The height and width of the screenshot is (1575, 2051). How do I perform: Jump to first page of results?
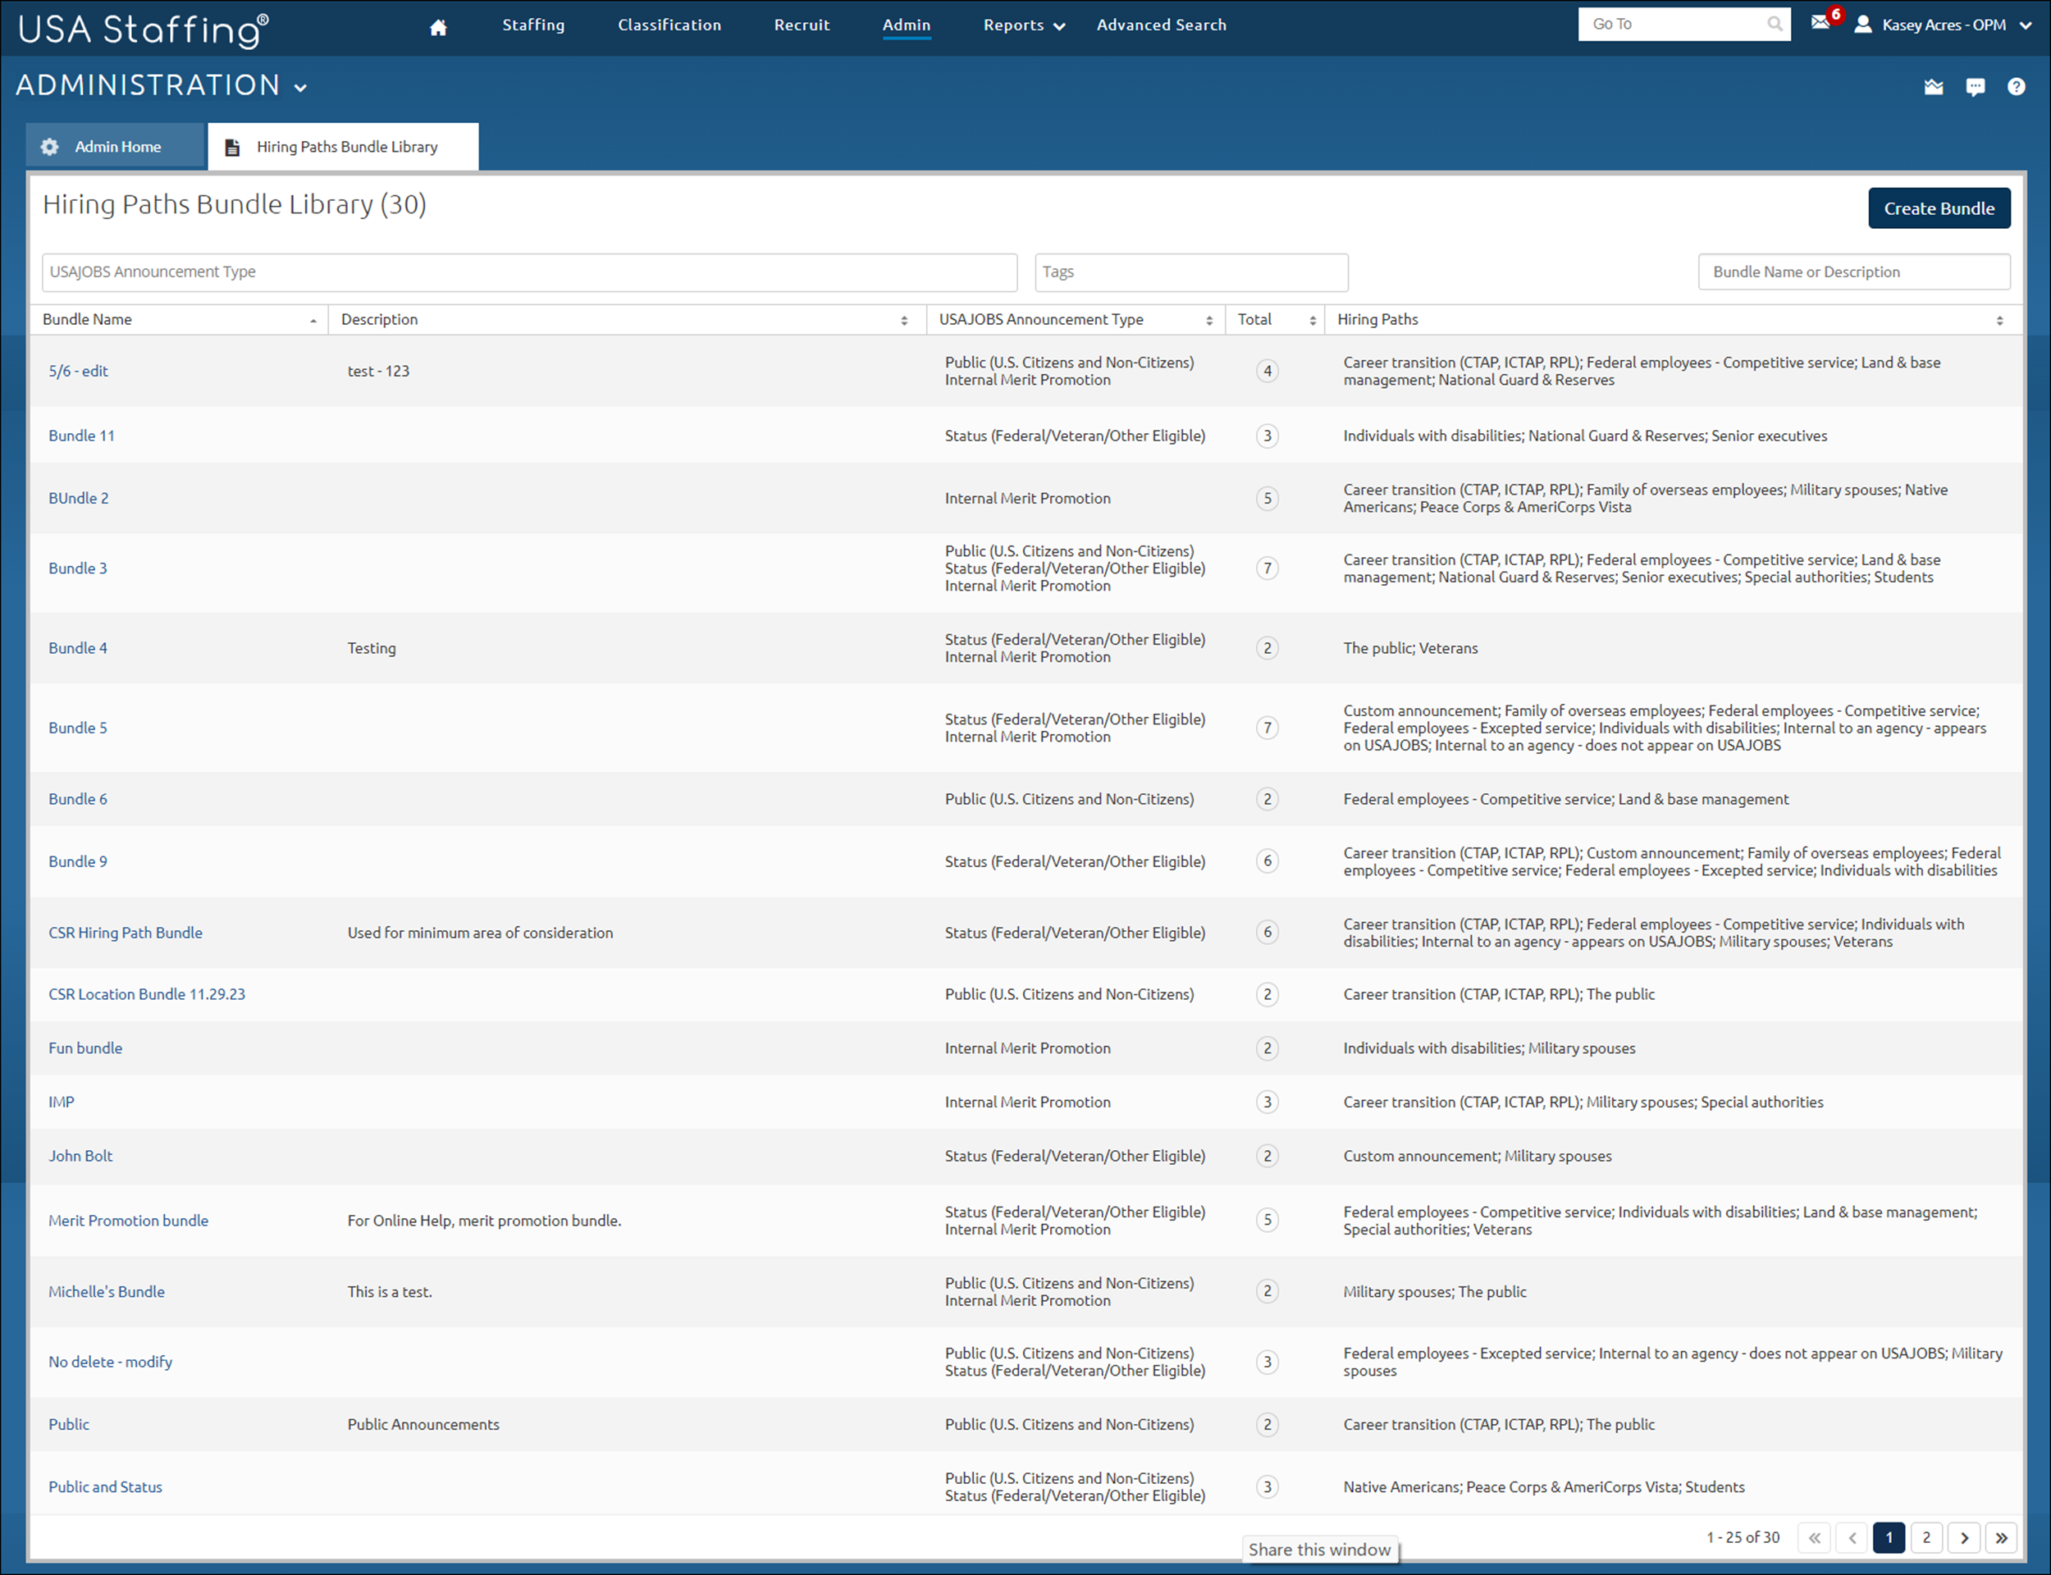click(x=1815, y=1537)
